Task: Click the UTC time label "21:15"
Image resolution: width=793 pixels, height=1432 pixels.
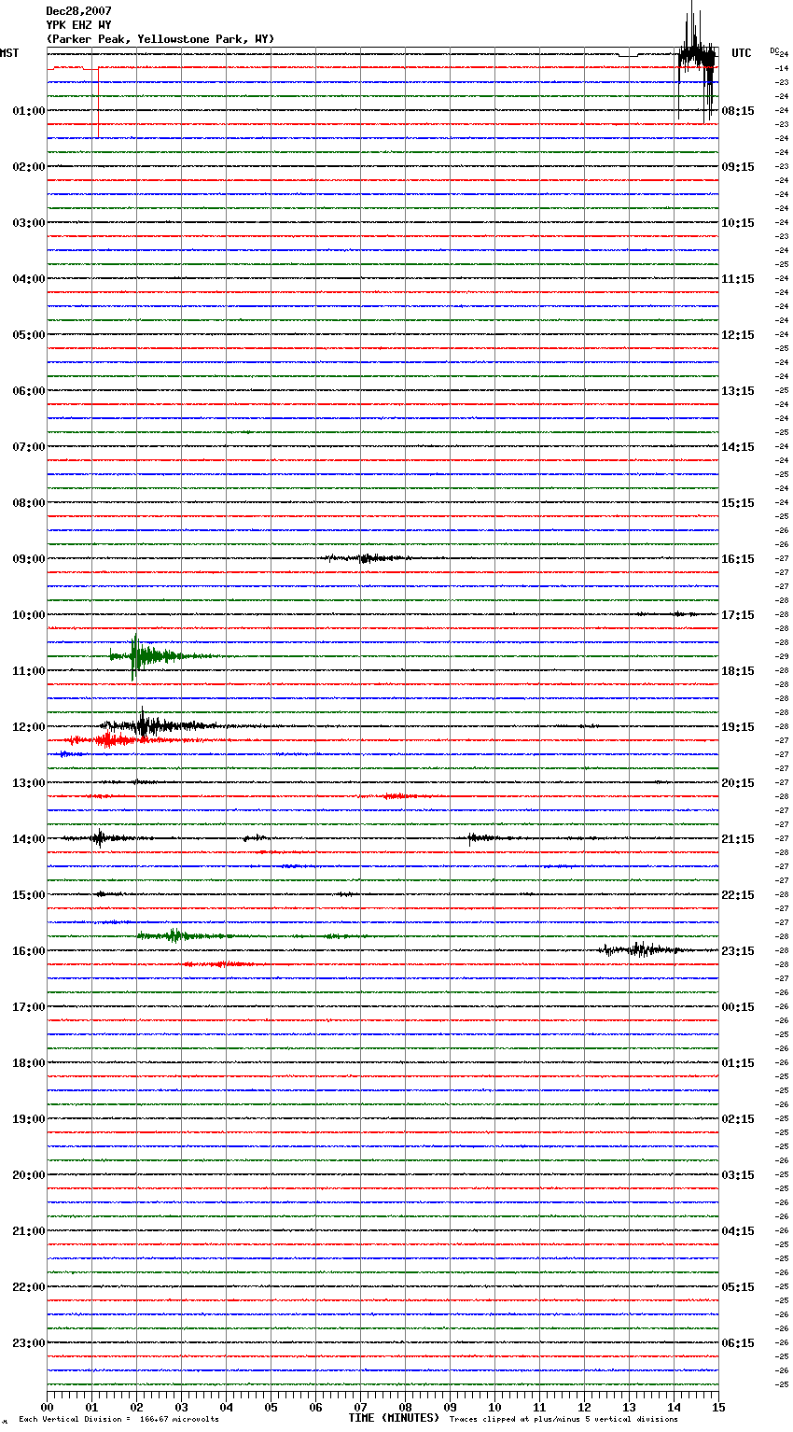Action: [738, 839]
